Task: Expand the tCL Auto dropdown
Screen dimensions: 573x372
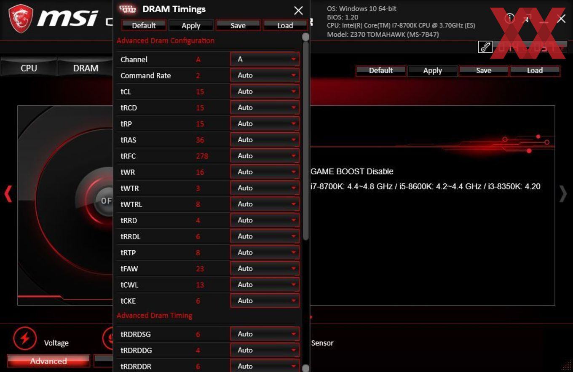Action: [265, 91]
